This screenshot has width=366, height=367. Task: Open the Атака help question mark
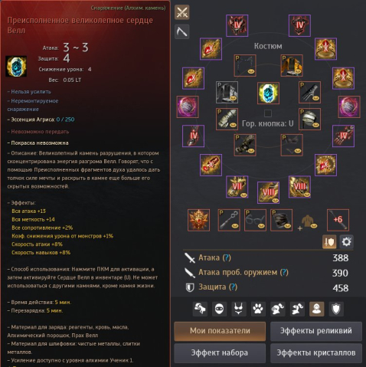coord(227,257)
